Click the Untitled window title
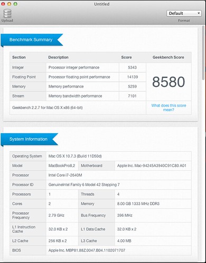This screenshot has width=206, height=263. [x=102, y=4]
